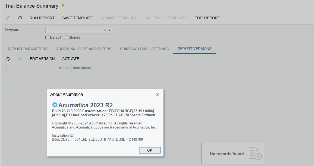
Task: Click the No records found message
Action: click(x=227, y=154)
